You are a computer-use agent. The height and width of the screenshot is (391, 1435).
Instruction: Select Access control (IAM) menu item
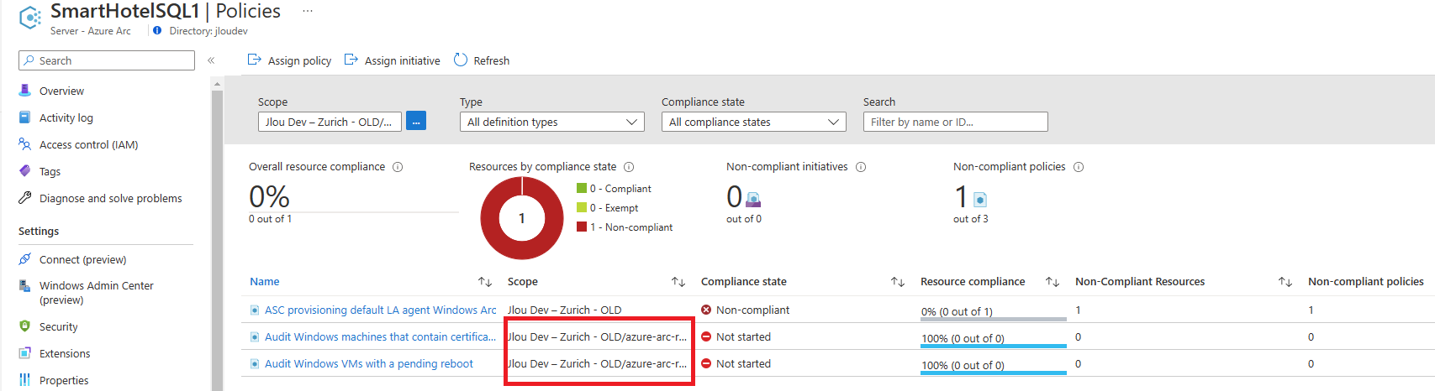(88, 145)
